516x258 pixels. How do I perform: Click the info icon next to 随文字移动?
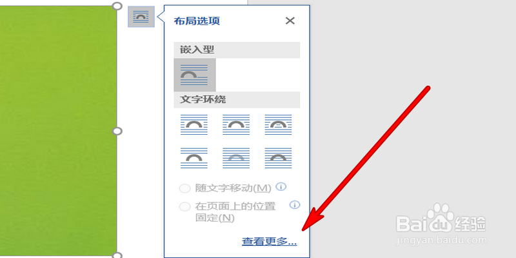[x=281, y=187]
